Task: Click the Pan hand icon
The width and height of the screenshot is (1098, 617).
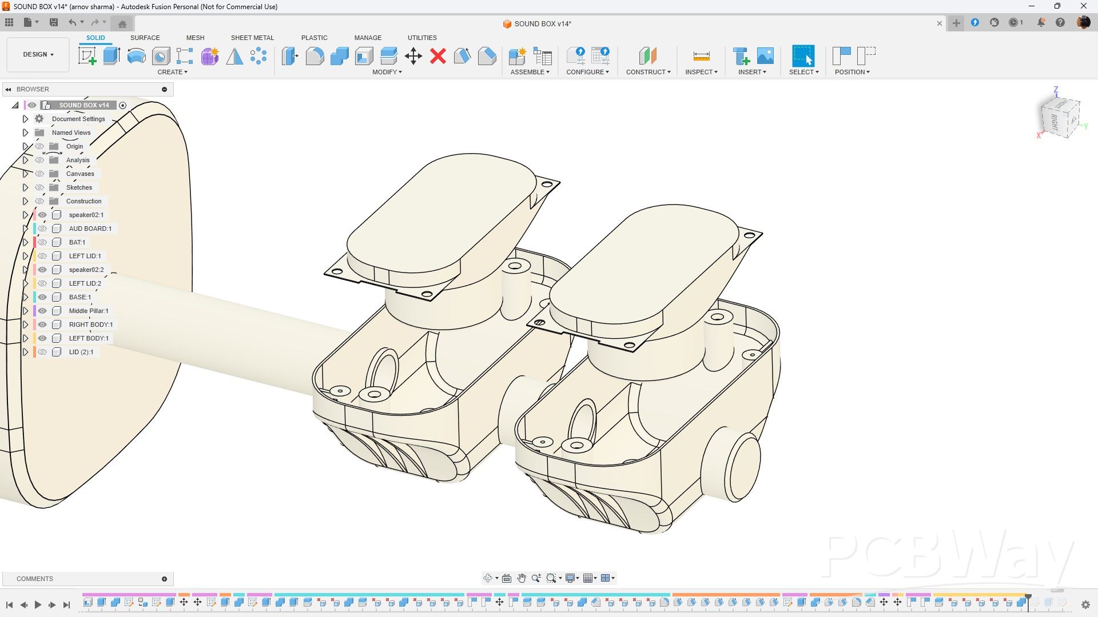Action: pos(521,578)
